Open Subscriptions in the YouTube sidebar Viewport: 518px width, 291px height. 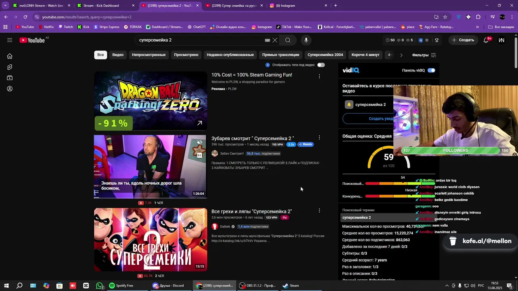(10, 78)
